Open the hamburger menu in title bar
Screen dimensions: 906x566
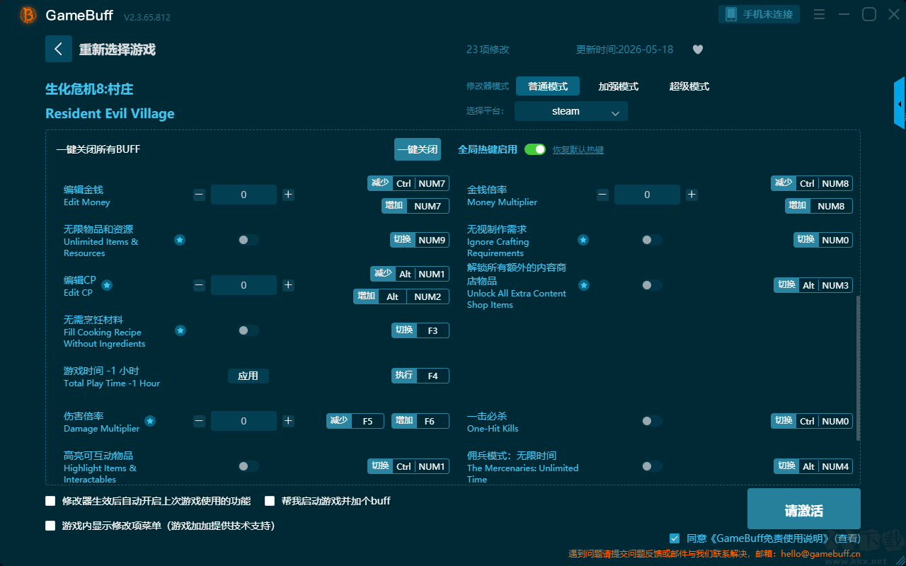[819, 15]
